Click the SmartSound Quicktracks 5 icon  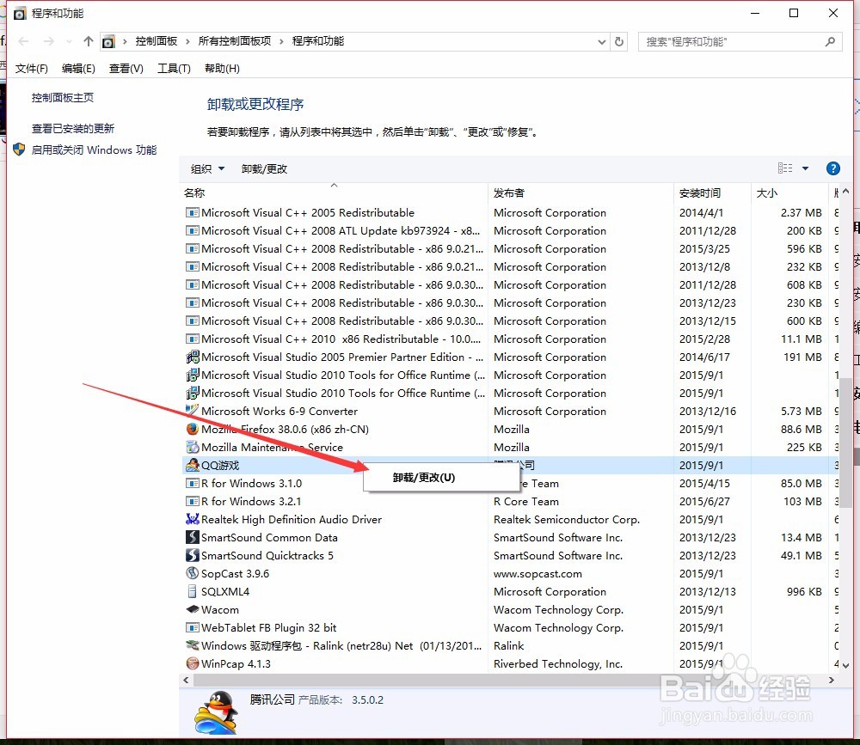point(192,555)
